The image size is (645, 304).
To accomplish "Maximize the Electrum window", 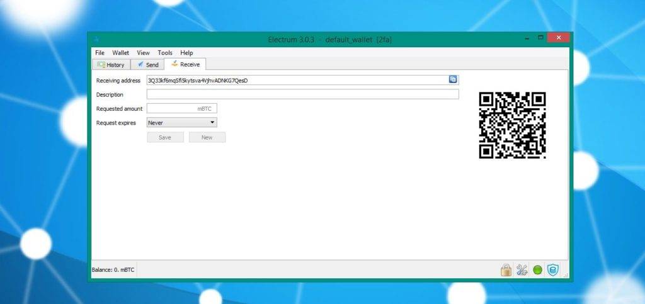I will (540, 38).
